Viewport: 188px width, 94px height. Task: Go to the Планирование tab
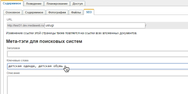tap(57, 4)
